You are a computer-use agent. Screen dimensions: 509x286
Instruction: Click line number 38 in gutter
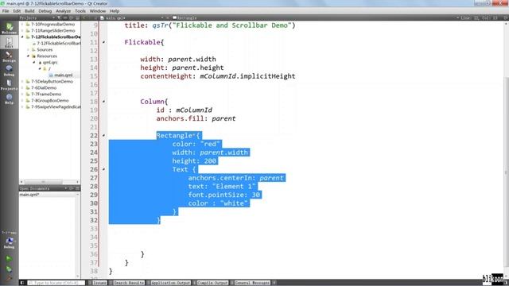94,271
